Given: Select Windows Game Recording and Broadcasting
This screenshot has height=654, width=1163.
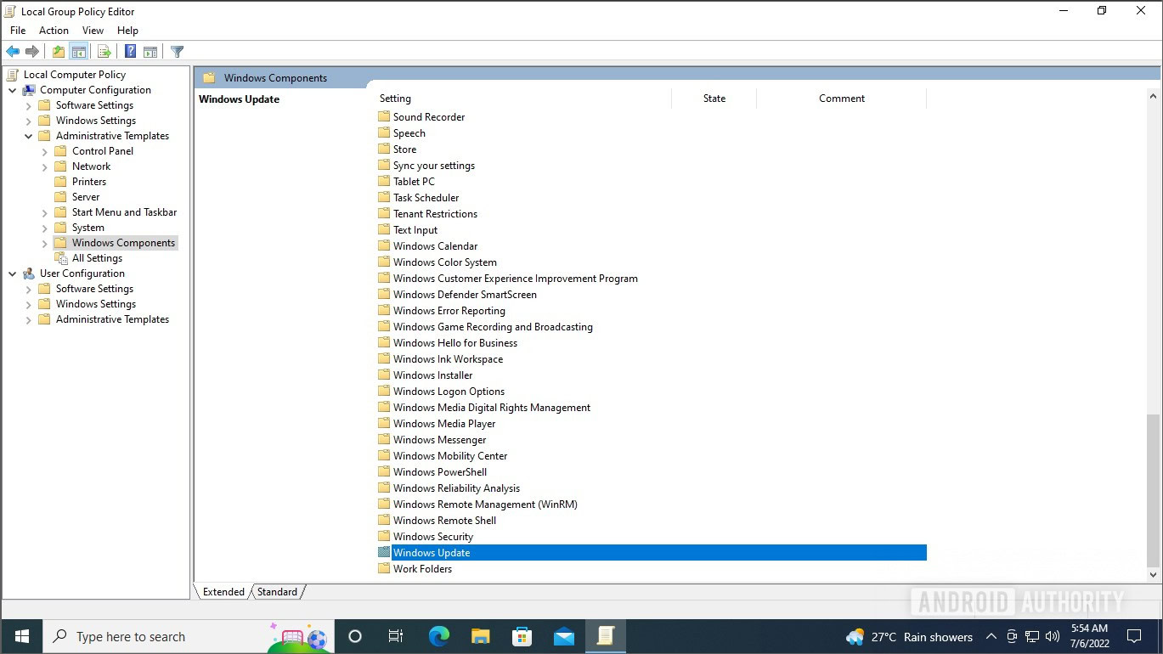Looking at the screenshot, I should pos(493,327).
